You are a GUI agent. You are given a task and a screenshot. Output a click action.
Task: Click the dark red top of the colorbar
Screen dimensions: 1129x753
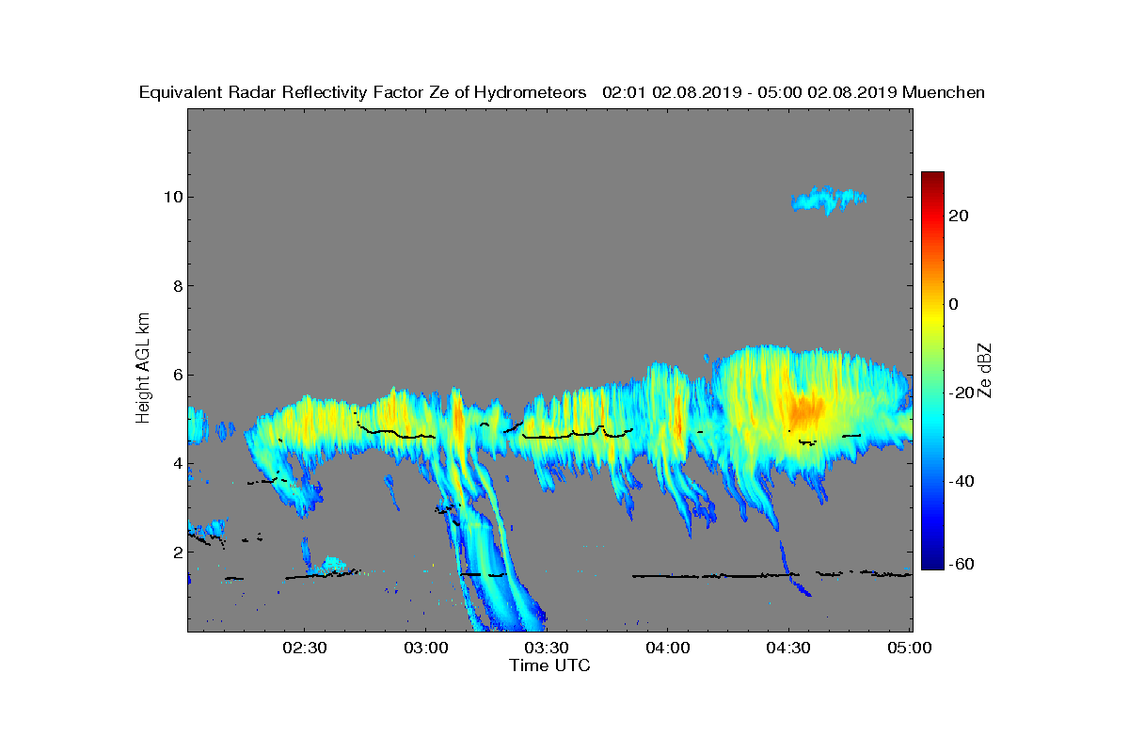coord(932,179)
